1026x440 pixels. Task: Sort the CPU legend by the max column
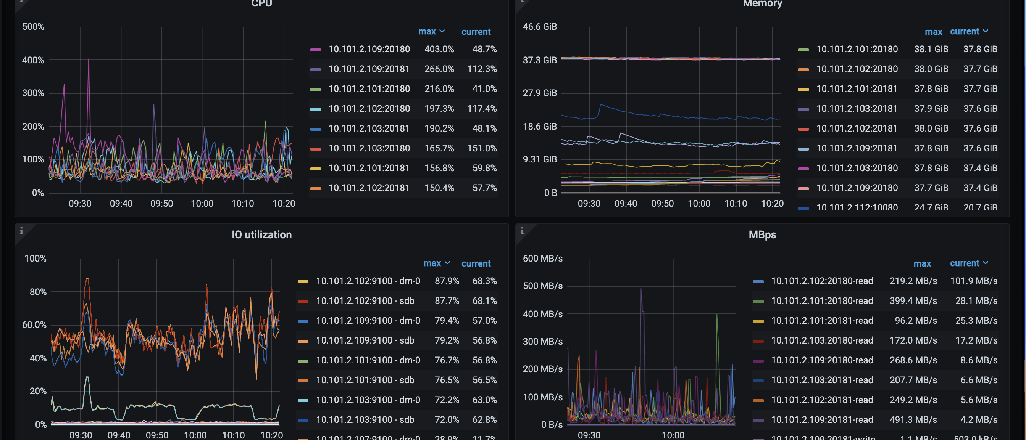click(427, 31)
